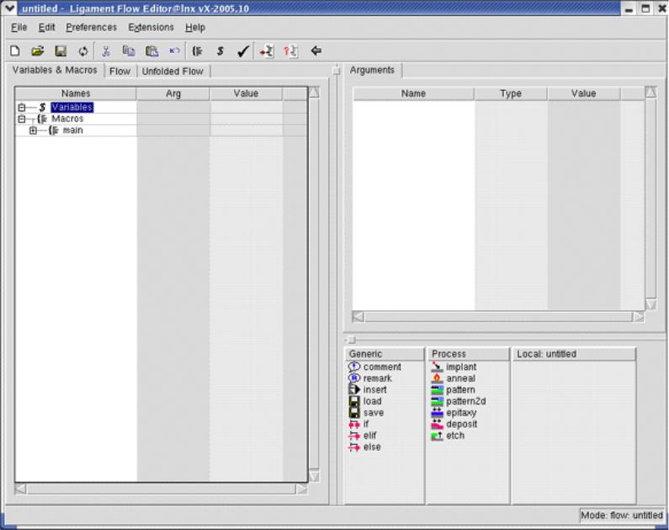Select the pattern2d process command
The height and width of the screenshot is (530, 669).
click(459, 401)
